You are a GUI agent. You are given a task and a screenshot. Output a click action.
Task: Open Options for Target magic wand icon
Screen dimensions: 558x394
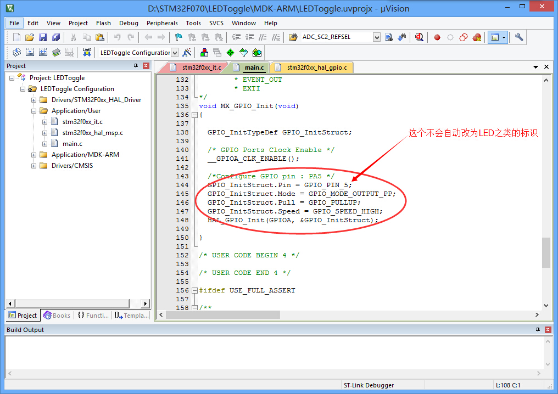(x=187, y=53)
